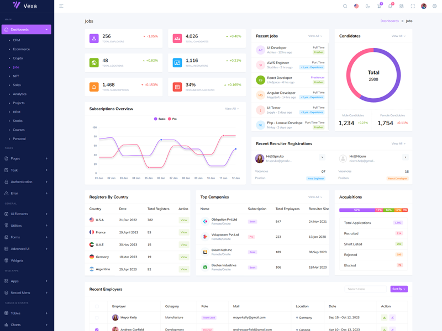The image size is (442, 331).
Task: Open the settings gear in header
Action: [x=435, y=6]
